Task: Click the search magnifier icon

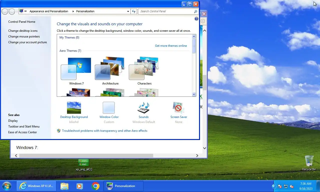Action: click(195, 11)
